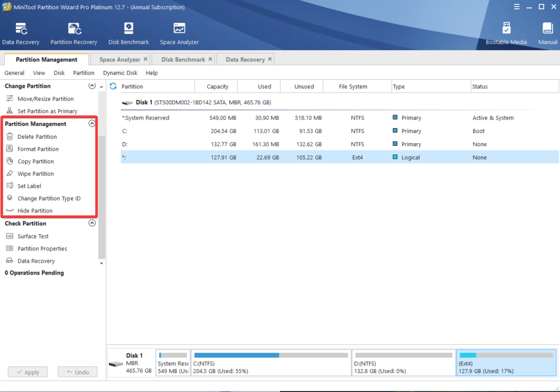Screen dimensions: 560x392
Task: Open the hamburger menu in title bar
Action: (x=517, y=7)
